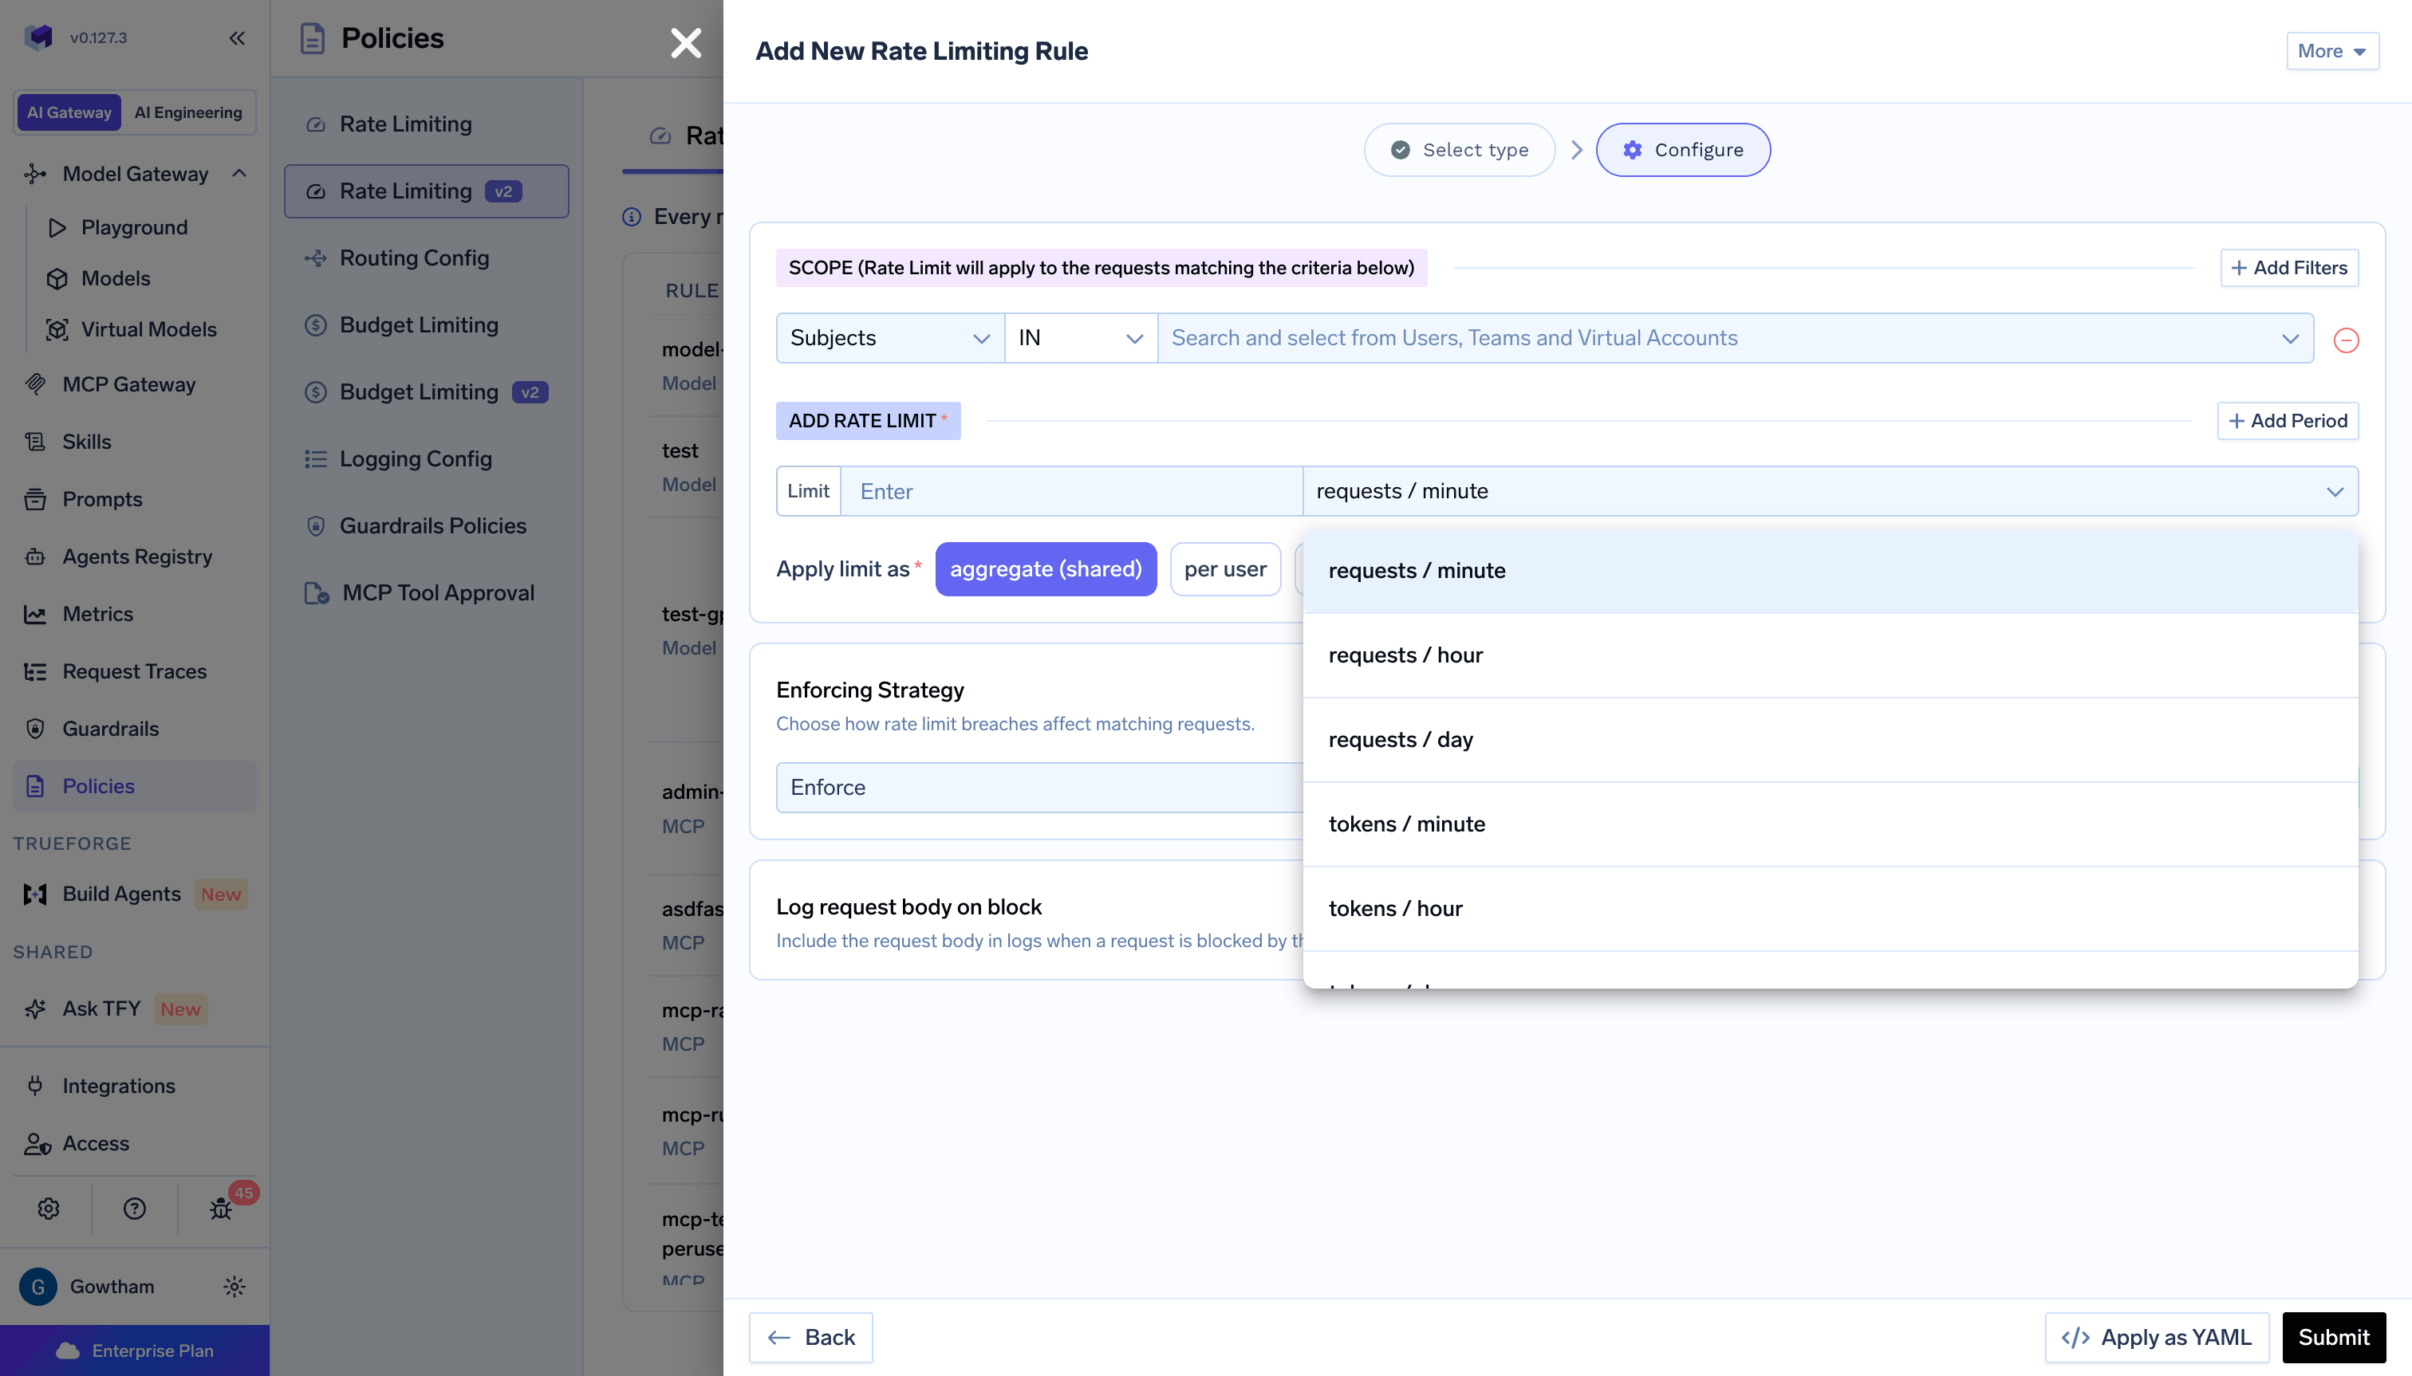The width and height of the screenshot is (2412, 1376).
Task: Select per user limit mode
Action: 1225,569
